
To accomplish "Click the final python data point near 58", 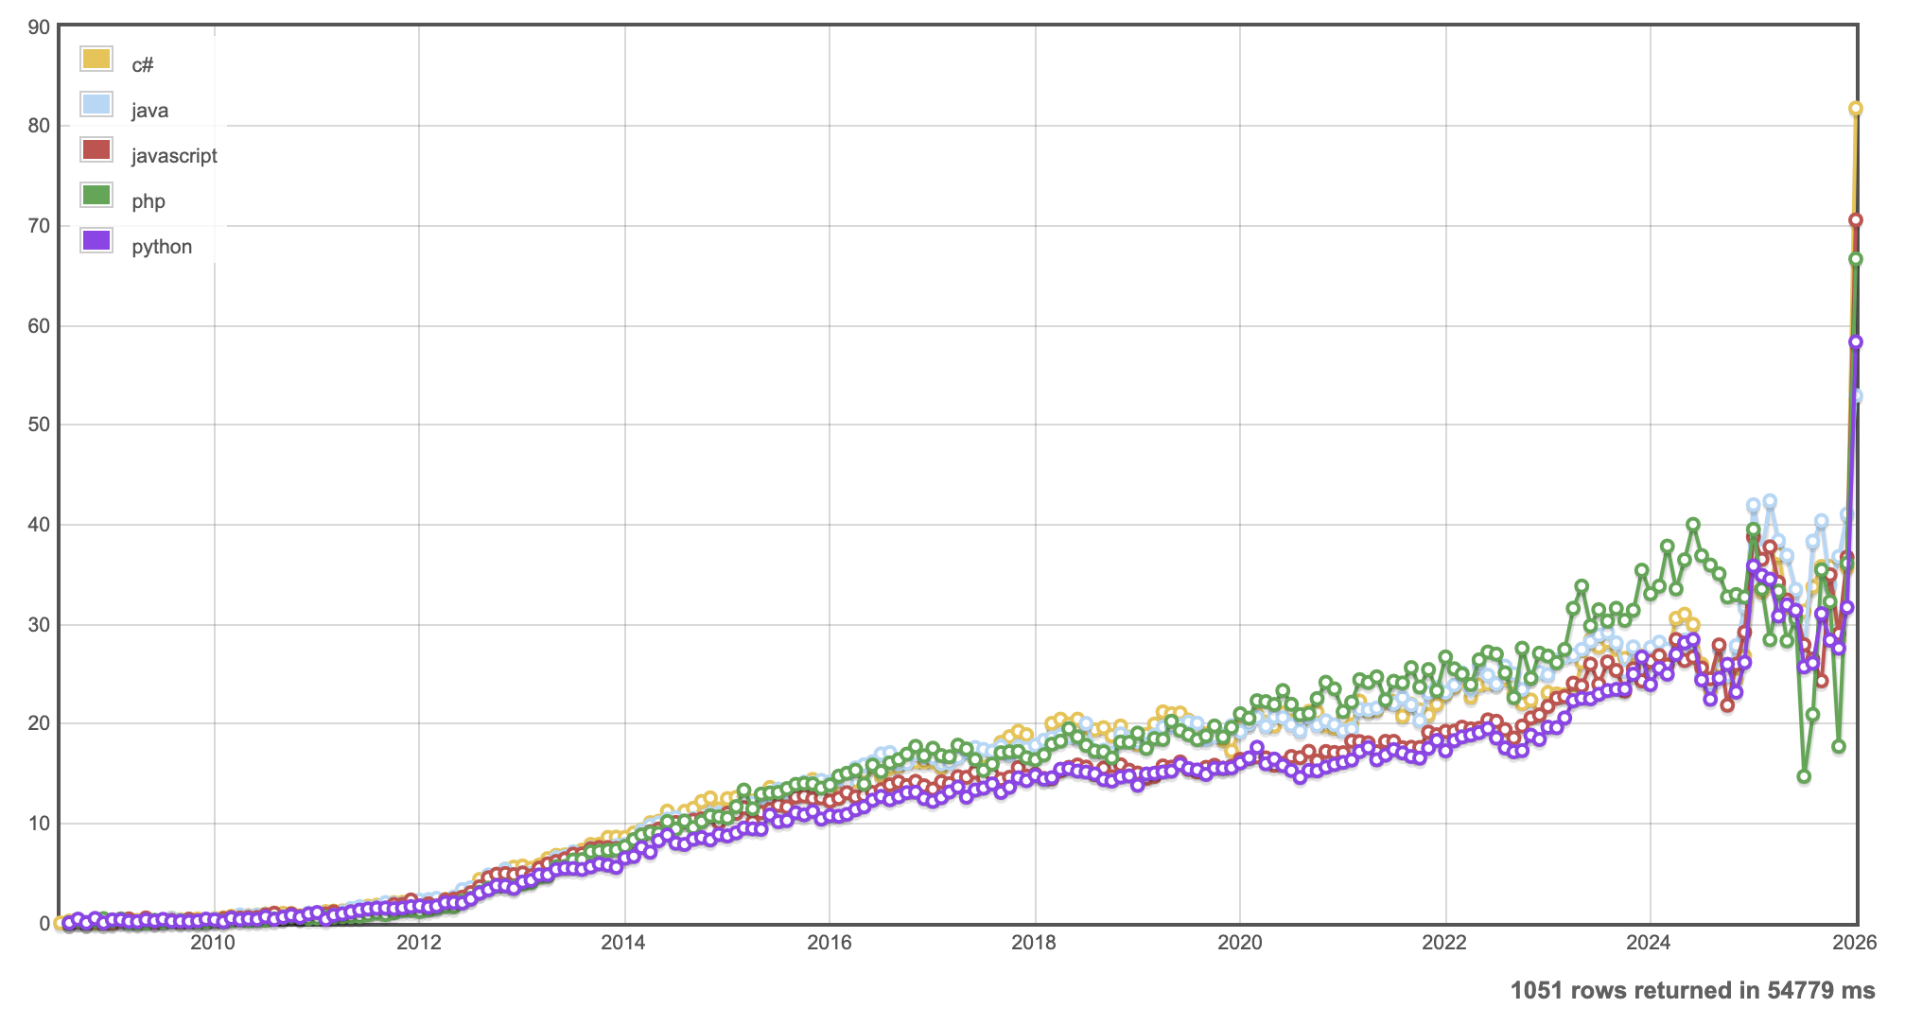I will tap(1856, 342).
